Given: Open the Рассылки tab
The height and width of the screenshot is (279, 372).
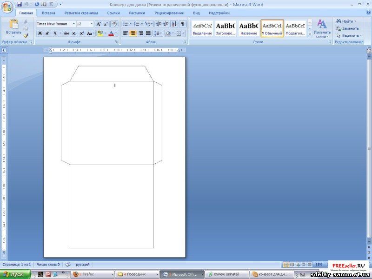Looking at the screenshot, I should (x=137, y=13).
